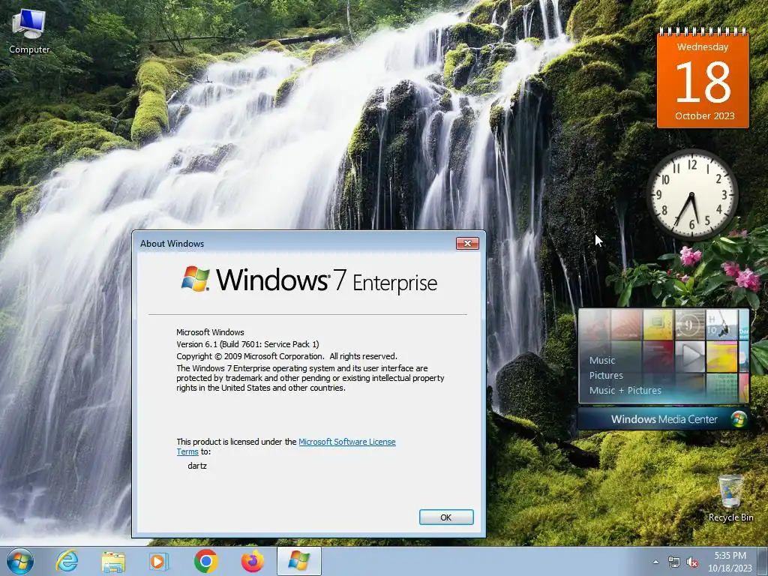Launch Internet Explorer from taskbar
Screen dimensions: 768x576
coord(67,561)
